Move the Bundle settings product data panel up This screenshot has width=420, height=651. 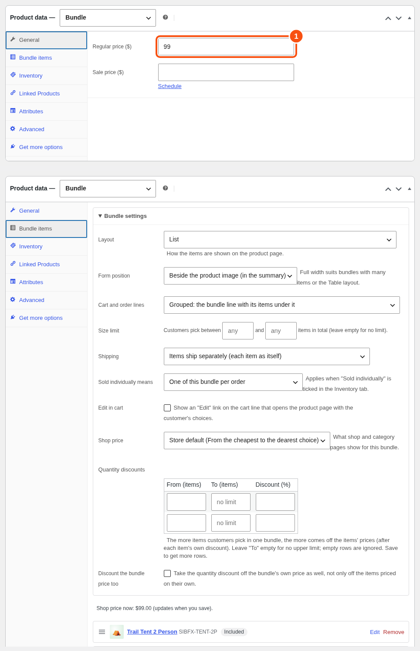click(x=388, y=189)
